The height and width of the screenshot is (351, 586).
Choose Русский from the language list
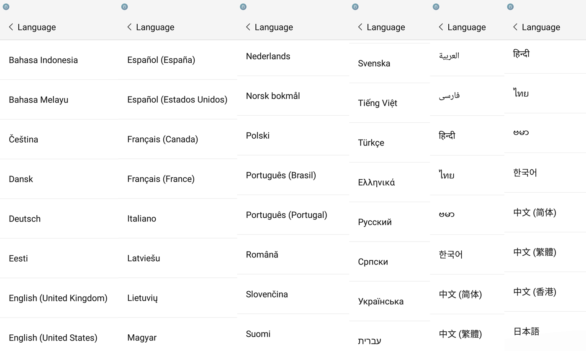tap(389, 222)
